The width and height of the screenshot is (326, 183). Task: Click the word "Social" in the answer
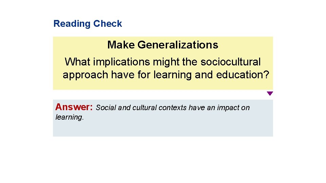[106, 108]
